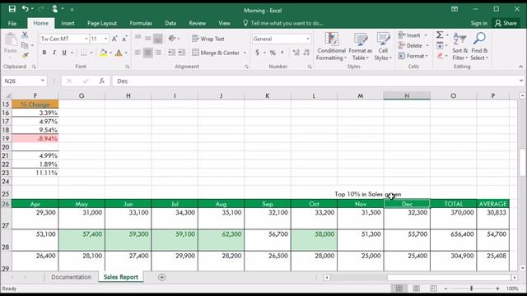Apply the yellow Fill Color
Viewport: 527px width, 296px height.
104,53
